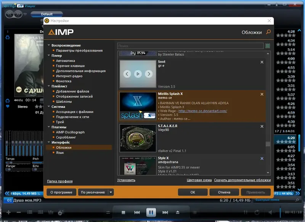Remove the S.T.A.L.K.E.R skin
The image size is (305, 222).
click(262, 126)
